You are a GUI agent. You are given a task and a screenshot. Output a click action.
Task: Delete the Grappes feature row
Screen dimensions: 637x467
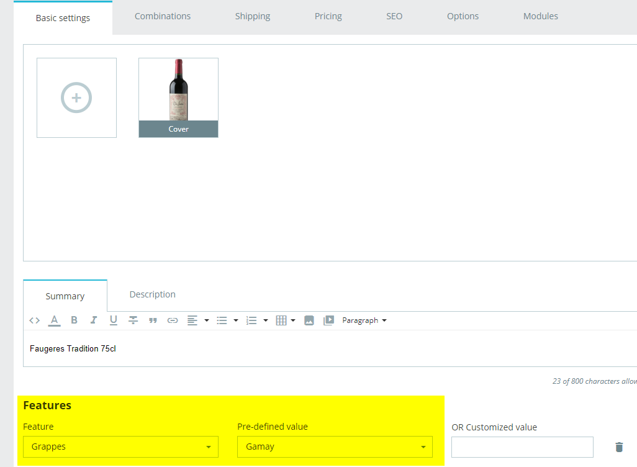[619, 447]
